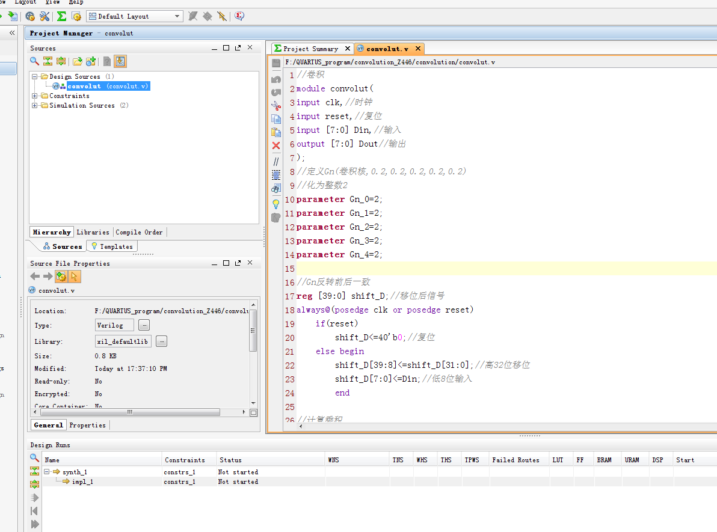Screen dimensions: 717x532
Task: Click the Add Sources icon in Sources panel
Action: point(91,61)
